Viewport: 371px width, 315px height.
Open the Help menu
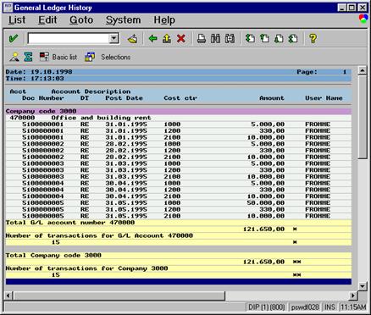164,20
